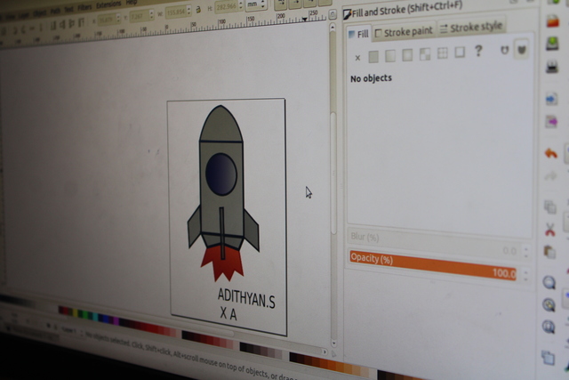Screen dimensions: 569x380
Task: Switch to the Stroke paint tab
Action: click(404, 32)
